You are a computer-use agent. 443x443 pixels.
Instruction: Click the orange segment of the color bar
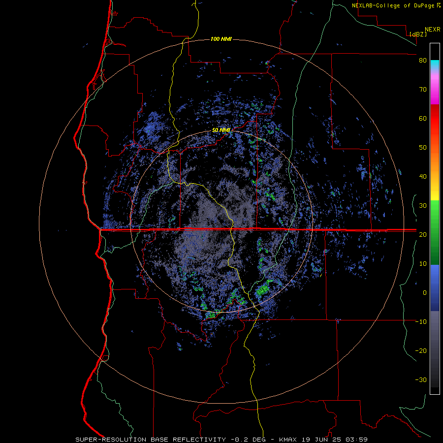pyautogui.click(x=435, y=161)
